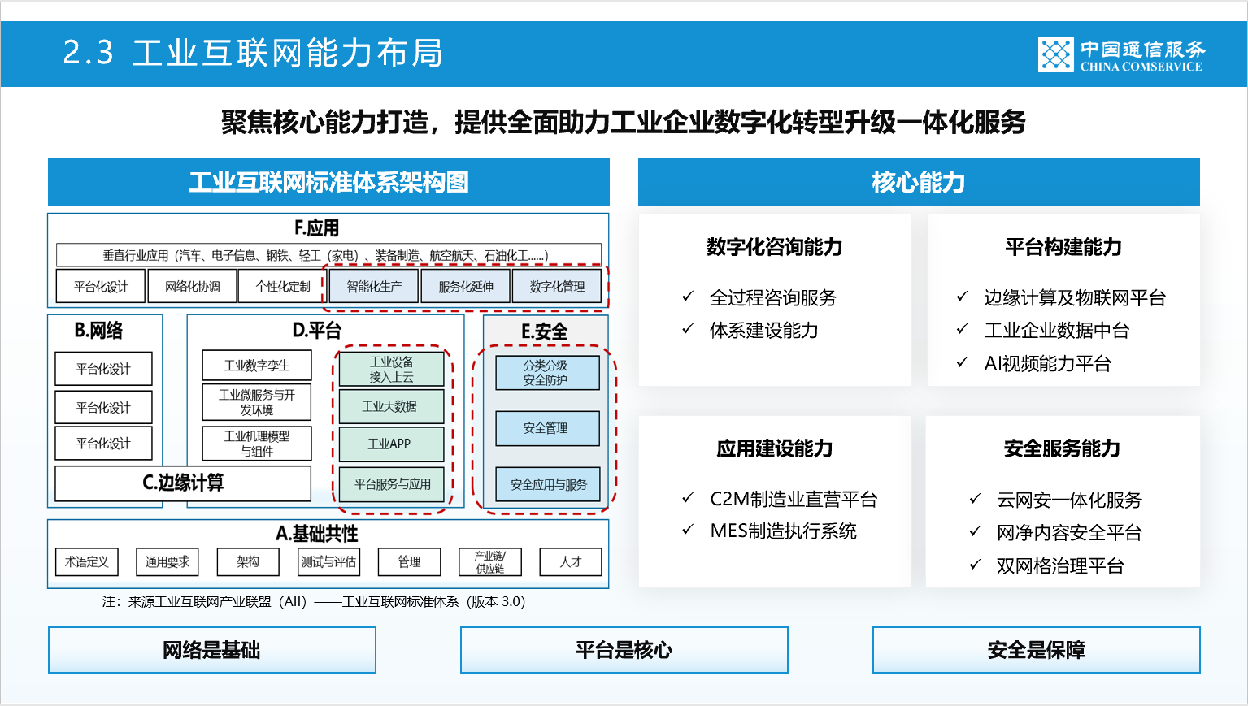This screenshot has width=1248, height=706.
Task: Select the 人才 box
Action: tap(571, 561)
